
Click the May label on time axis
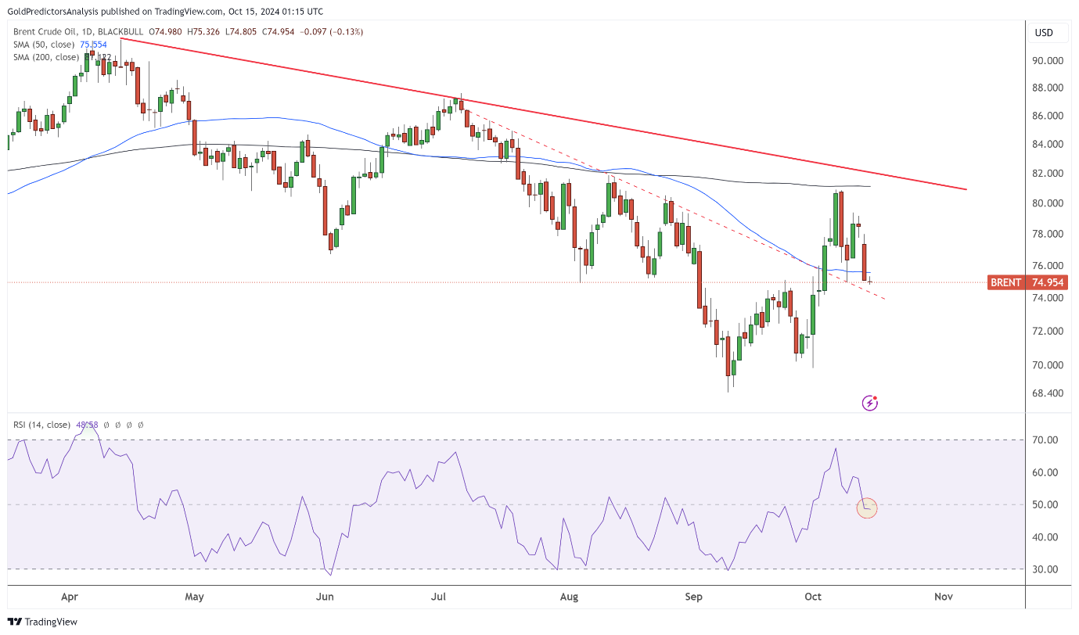click(x=194, y=597)
